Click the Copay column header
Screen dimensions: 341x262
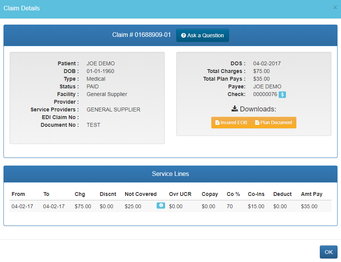pyautogui.click(x=210, y=194)
